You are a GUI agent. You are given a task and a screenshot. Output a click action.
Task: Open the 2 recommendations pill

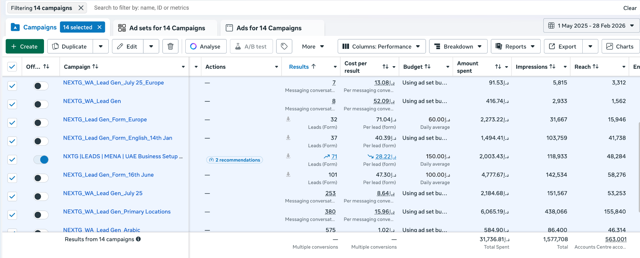coord(235,160)
